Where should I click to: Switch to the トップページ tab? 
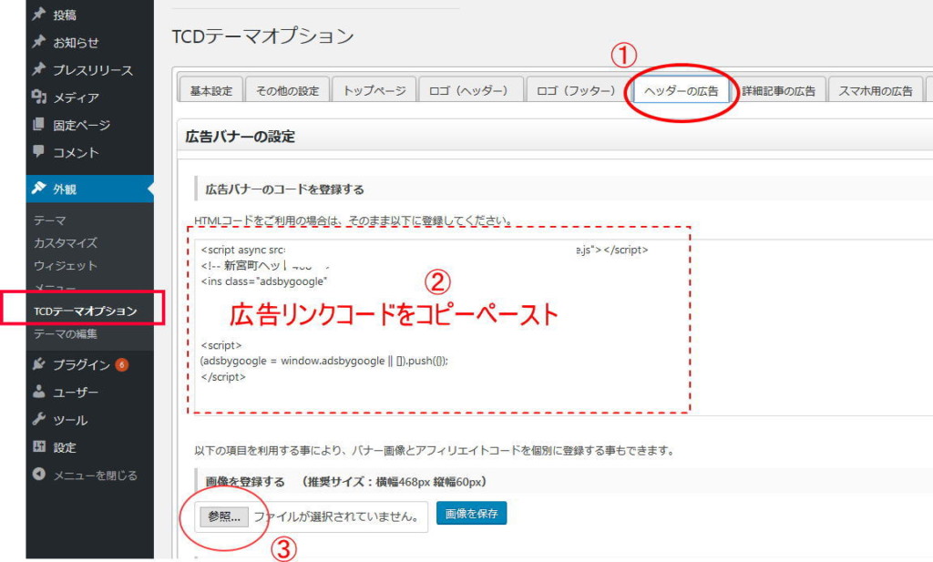click(x=374, y=90)
